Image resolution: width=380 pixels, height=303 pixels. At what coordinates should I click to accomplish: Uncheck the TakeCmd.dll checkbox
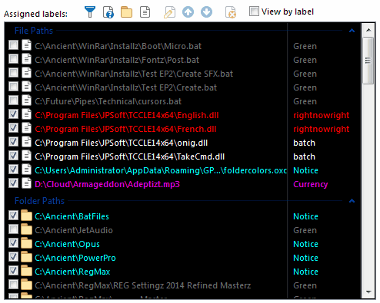pos(13,156)
